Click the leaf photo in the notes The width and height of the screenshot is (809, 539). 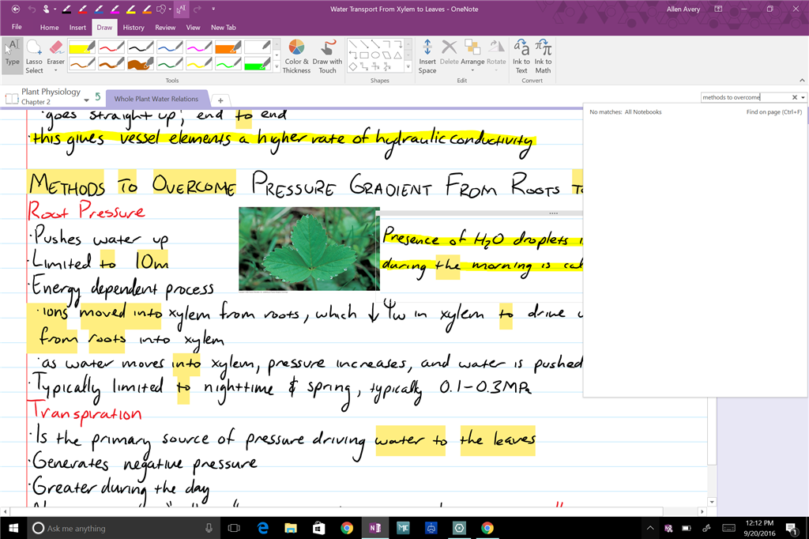[x=309, y=249]
